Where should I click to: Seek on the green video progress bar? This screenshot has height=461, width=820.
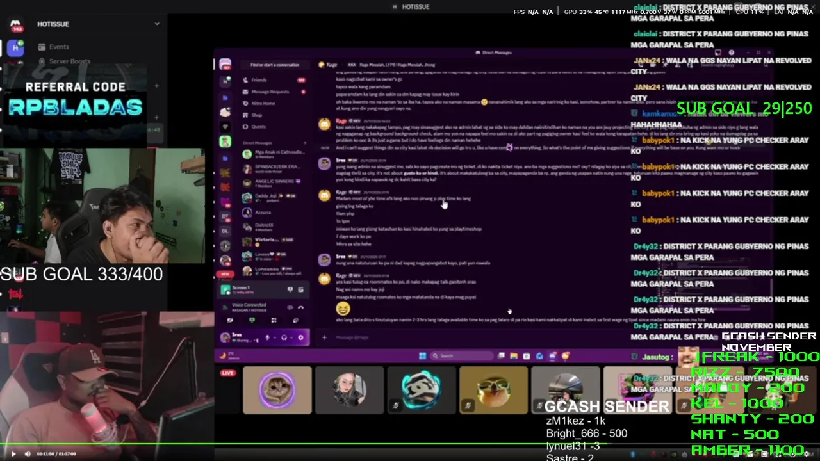pyautogui.click(x=410, y=444)
